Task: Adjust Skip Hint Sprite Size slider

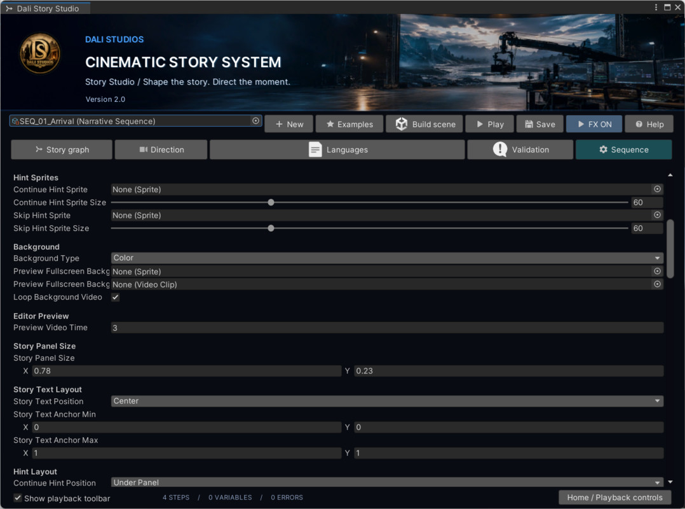Action: tap(271, 228)
